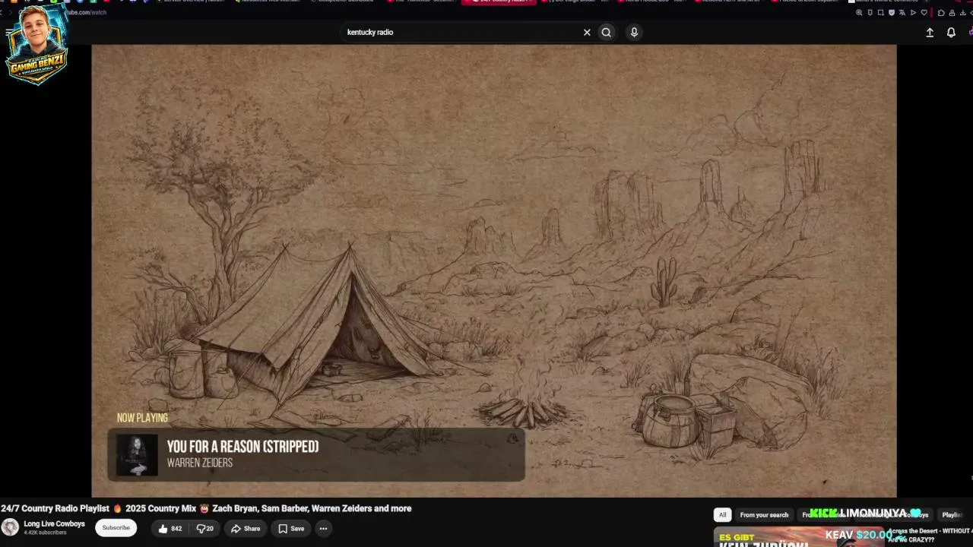
Task: Open the browser privacy shield icon
Action: [892, 12]
